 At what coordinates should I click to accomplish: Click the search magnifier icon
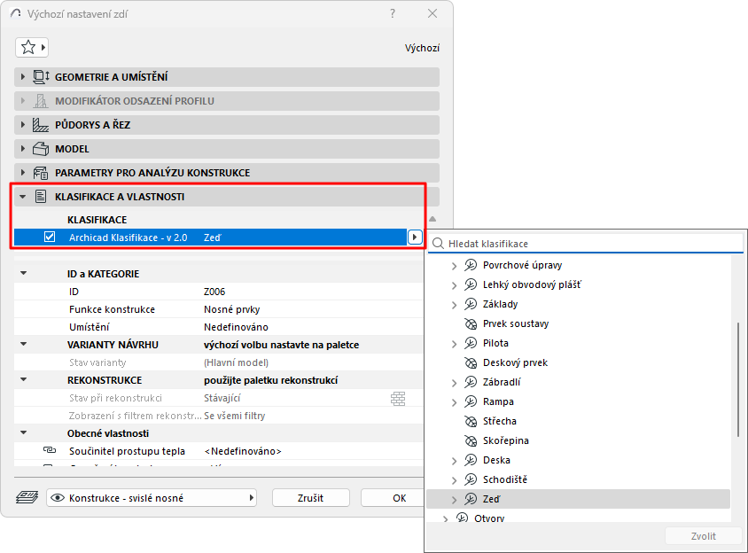point(438,244)
